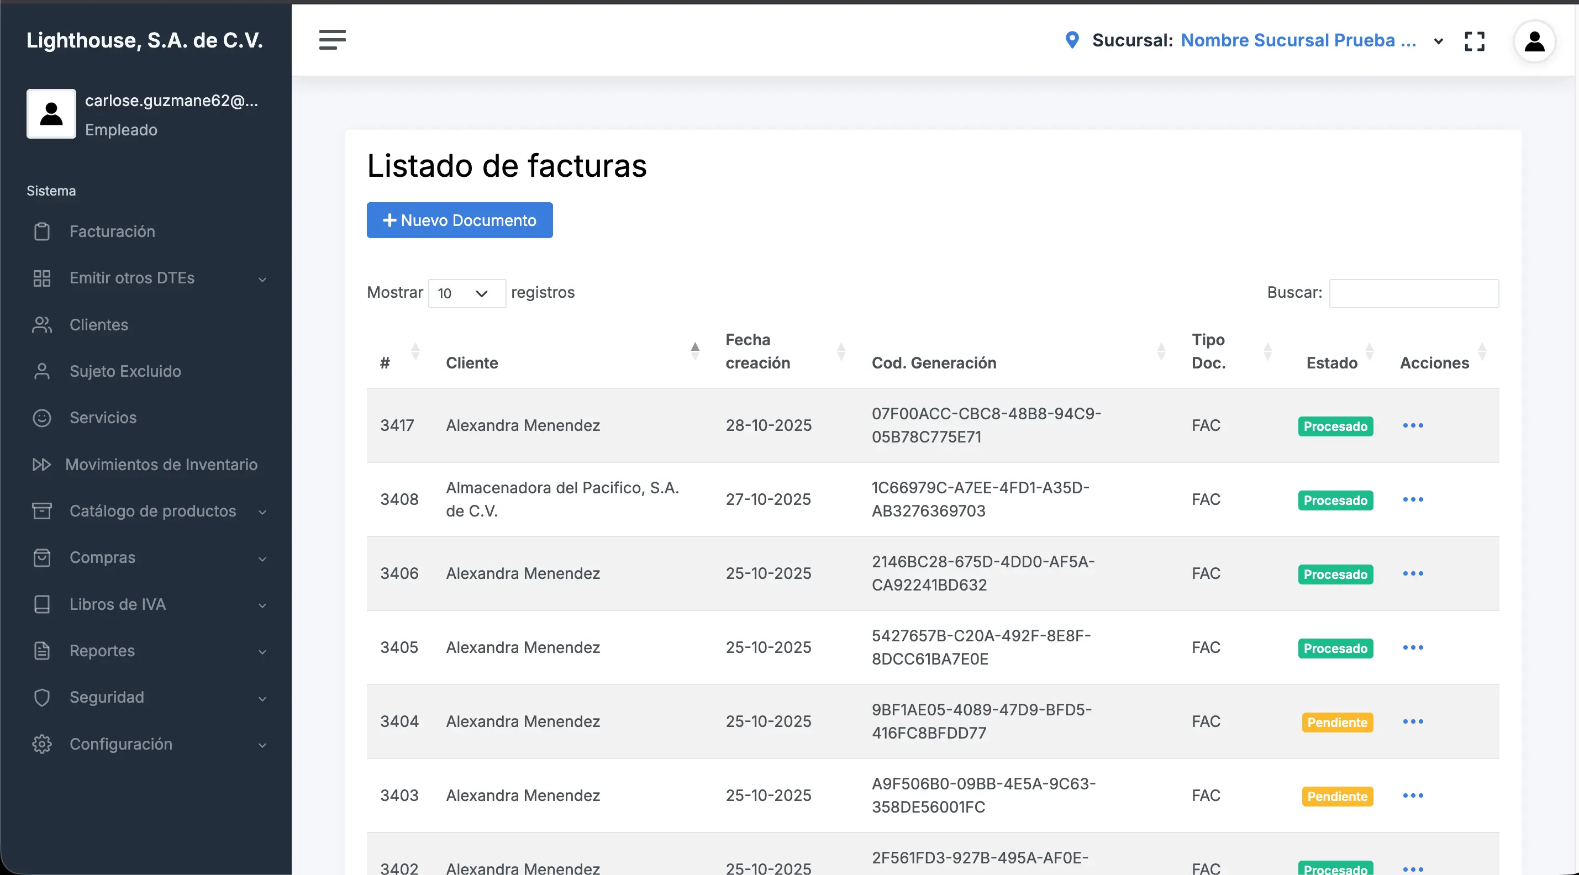The height and width of the screenshot is (875, 1579).
Task: Click the Nombre Sucursal Prueba link
Action: tap(1298, 40)
